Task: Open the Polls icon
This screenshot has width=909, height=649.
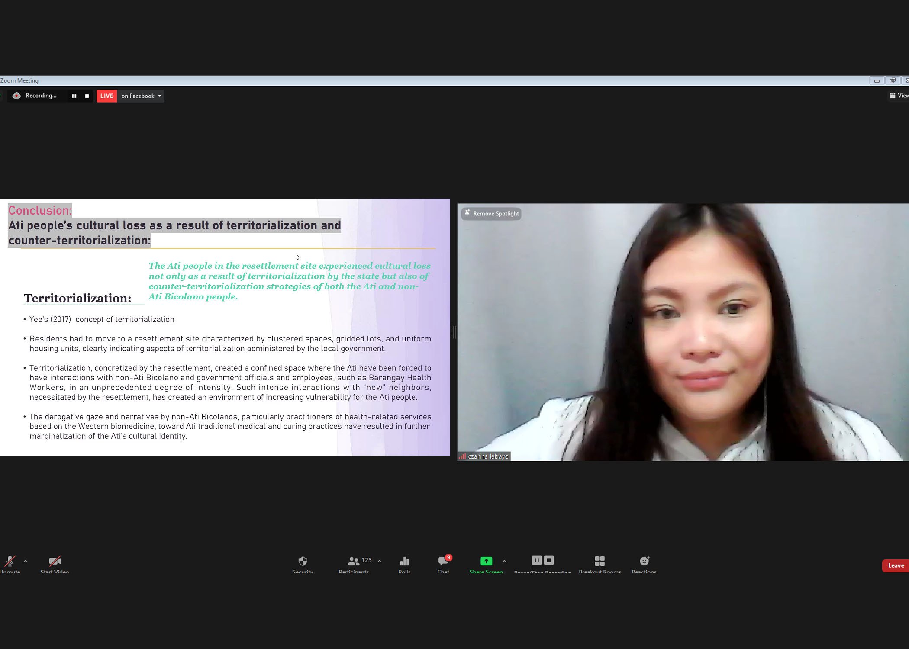Action: click(404, 561)
